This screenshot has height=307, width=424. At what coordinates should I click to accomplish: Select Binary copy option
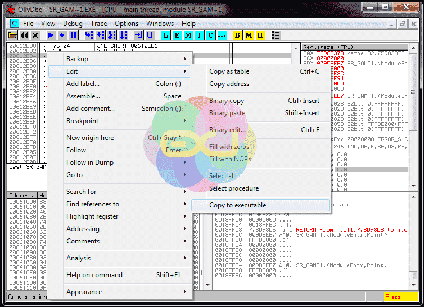coord(260,101)
